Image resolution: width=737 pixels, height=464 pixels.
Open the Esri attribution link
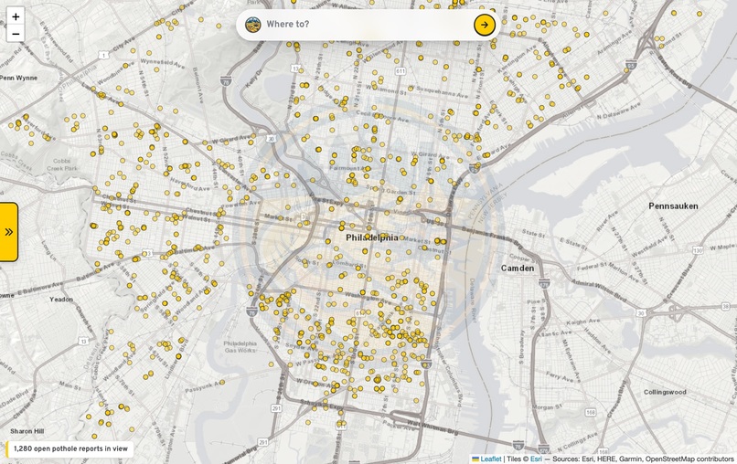[536, 459]
